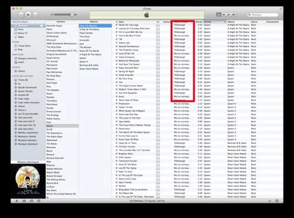The width and height of the screenshot is (294, 218).
Task: Select the Sheer Heart Attack album in albums column
Action: 89,69
